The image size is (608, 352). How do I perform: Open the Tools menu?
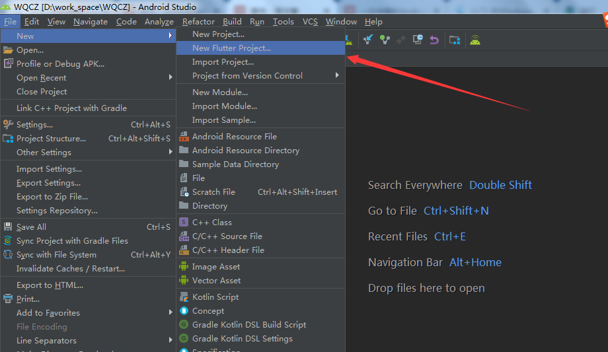pyautogui.click(x=283, y=22)
